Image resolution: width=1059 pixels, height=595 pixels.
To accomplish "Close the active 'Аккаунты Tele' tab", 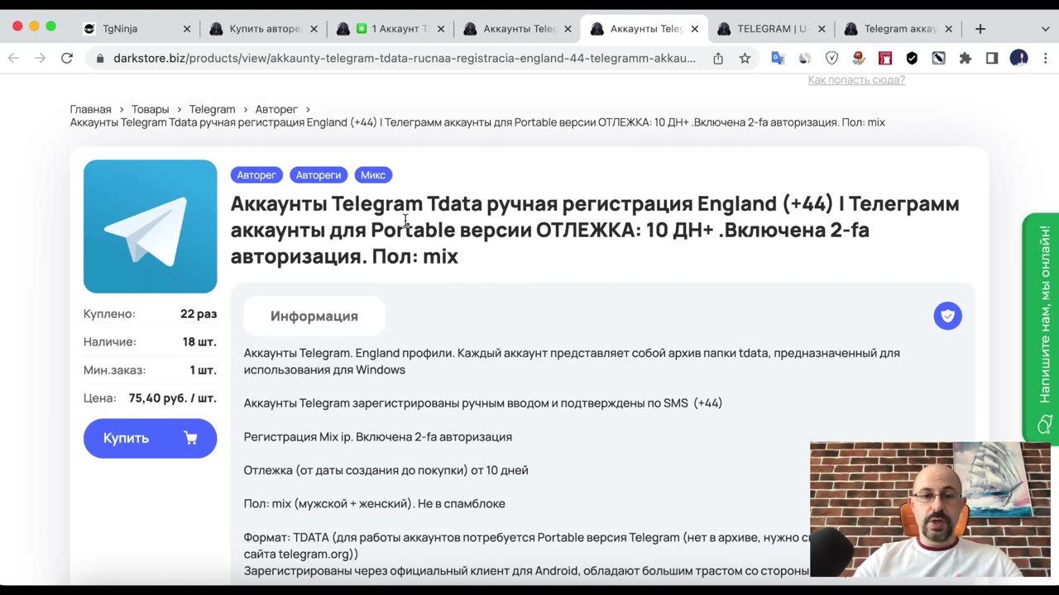I will pos(694,29).
